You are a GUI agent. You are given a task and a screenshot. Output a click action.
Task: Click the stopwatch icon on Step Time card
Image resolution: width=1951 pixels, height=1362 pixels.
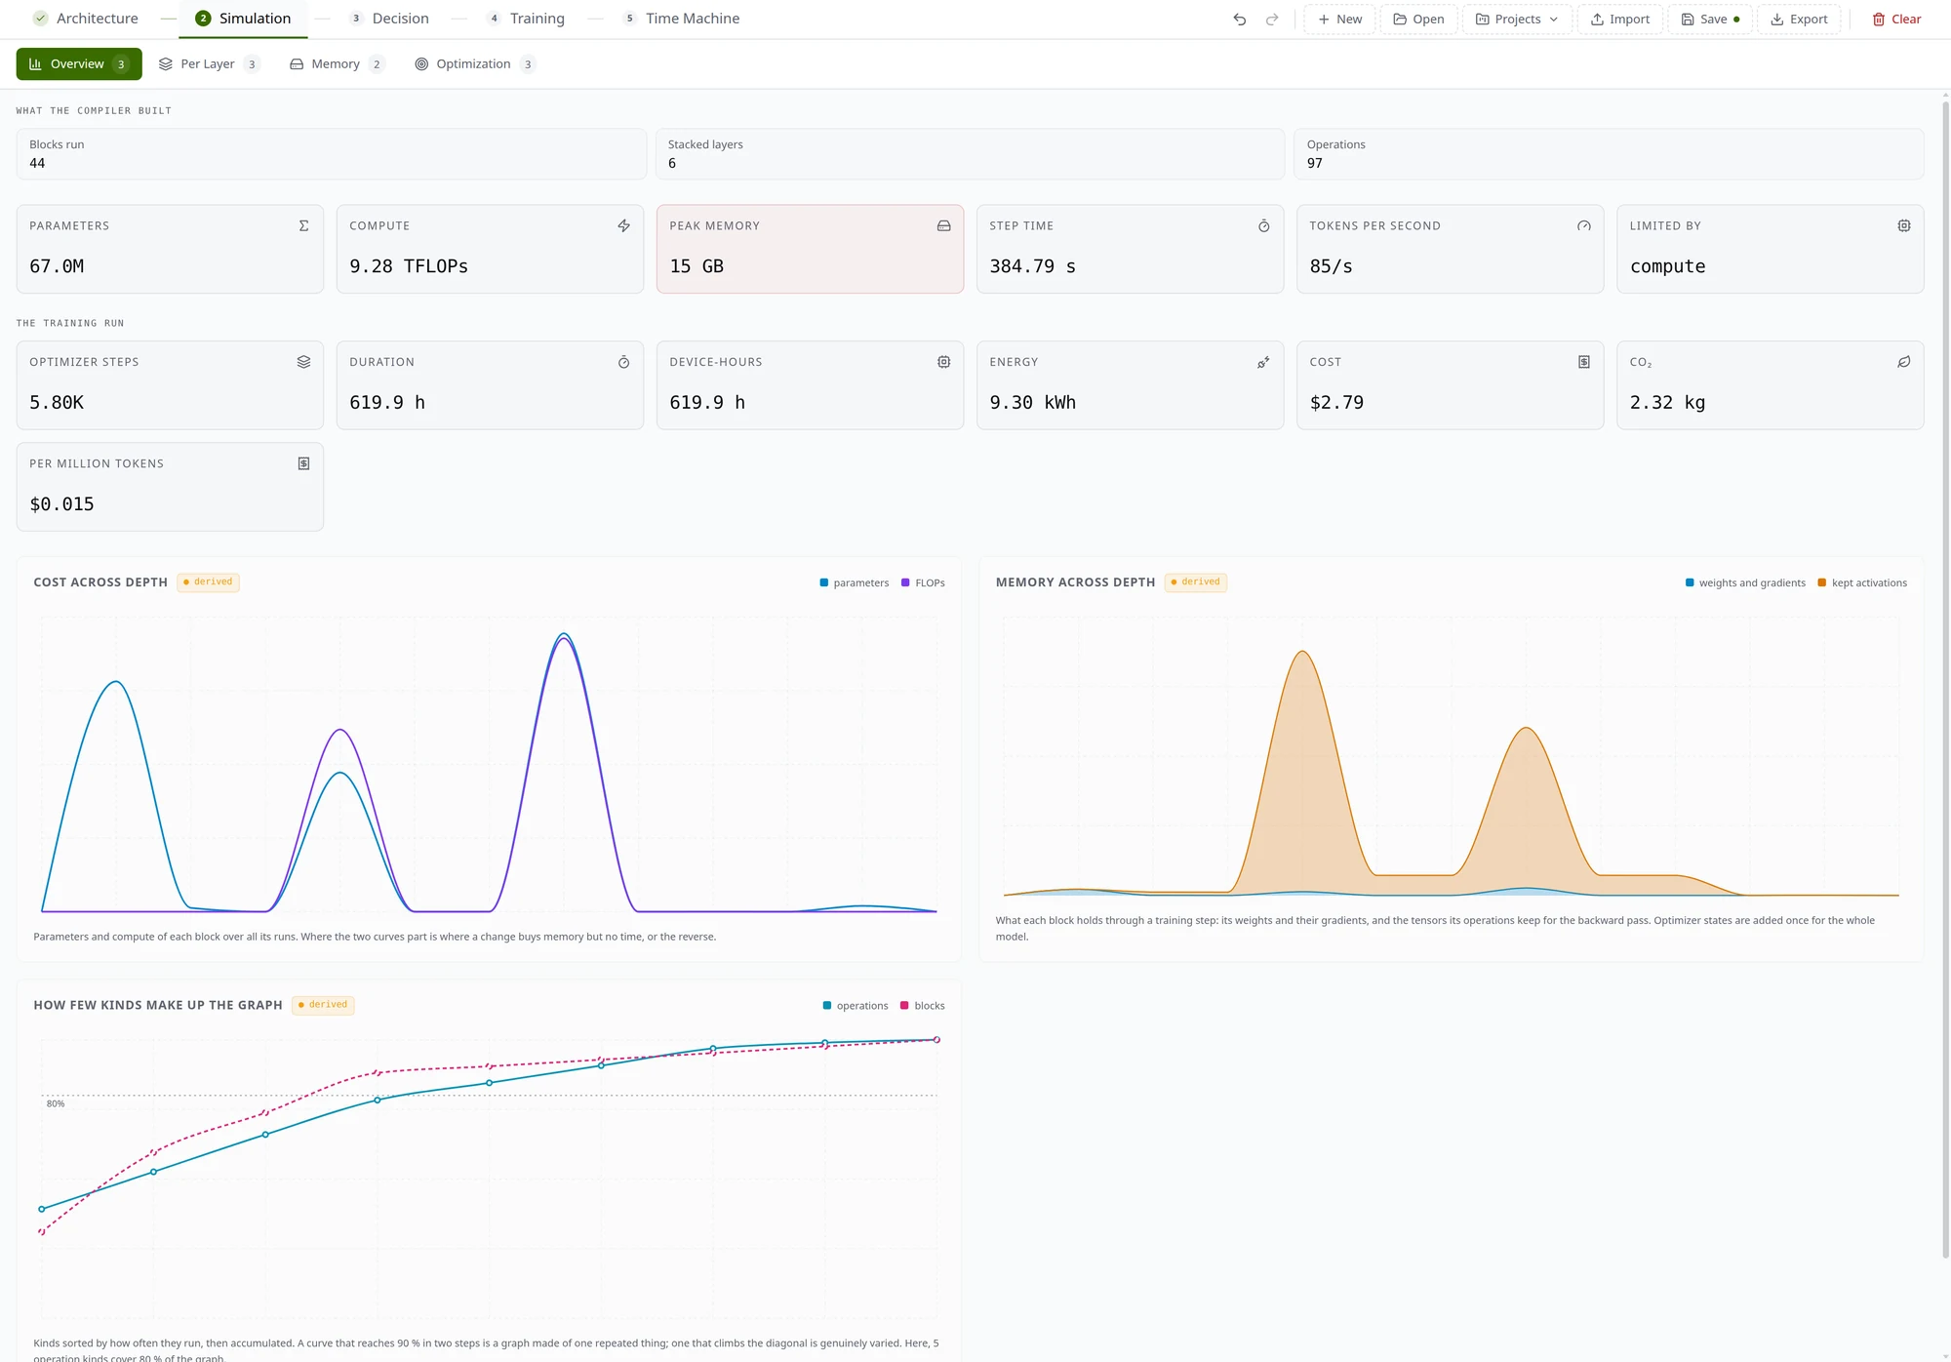[x=1263, y=225]
